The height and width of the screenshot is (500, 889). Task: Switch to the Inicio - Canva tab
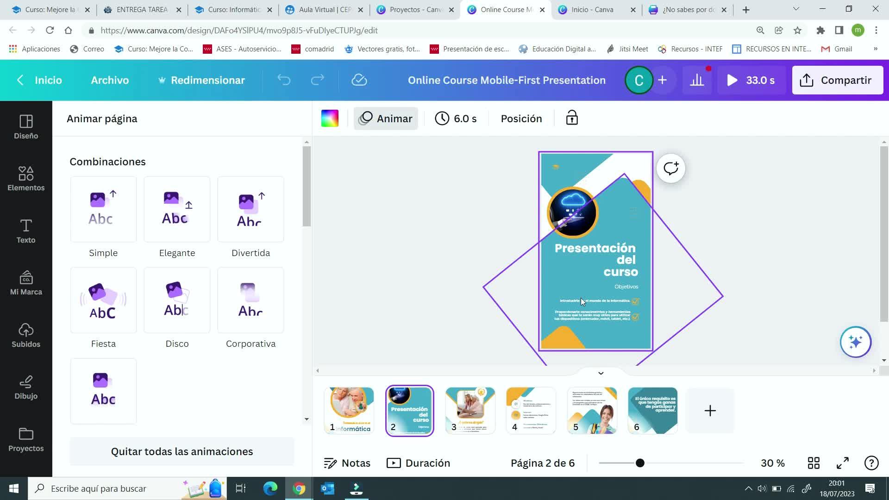click(x=592, y=9)
